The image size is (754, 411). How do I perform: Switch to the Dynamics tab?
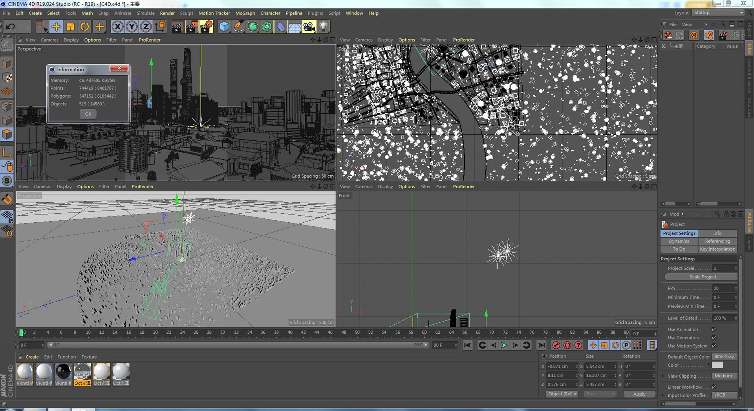[679, 241]
